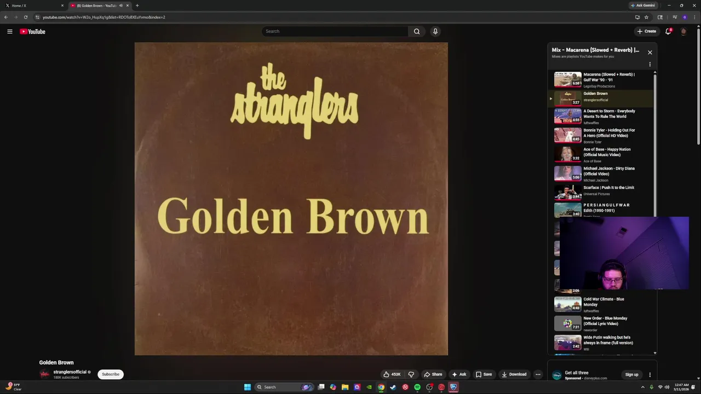Open a new Chrome tab

point(137,5)
